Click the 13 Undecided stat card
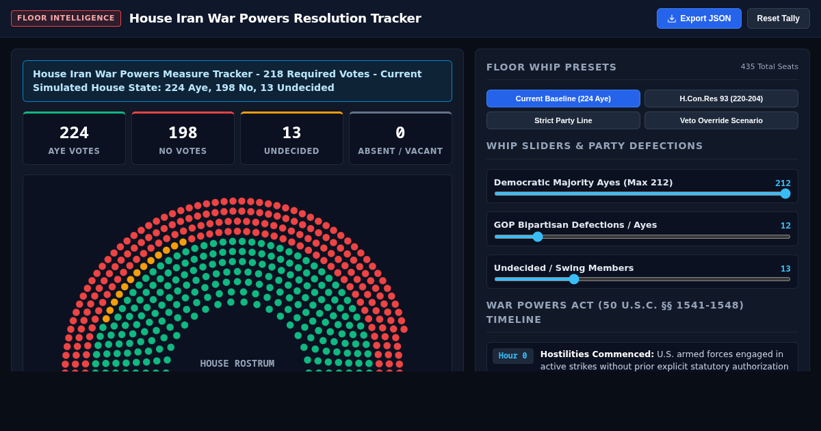821x431 pixels. (291, 138)
